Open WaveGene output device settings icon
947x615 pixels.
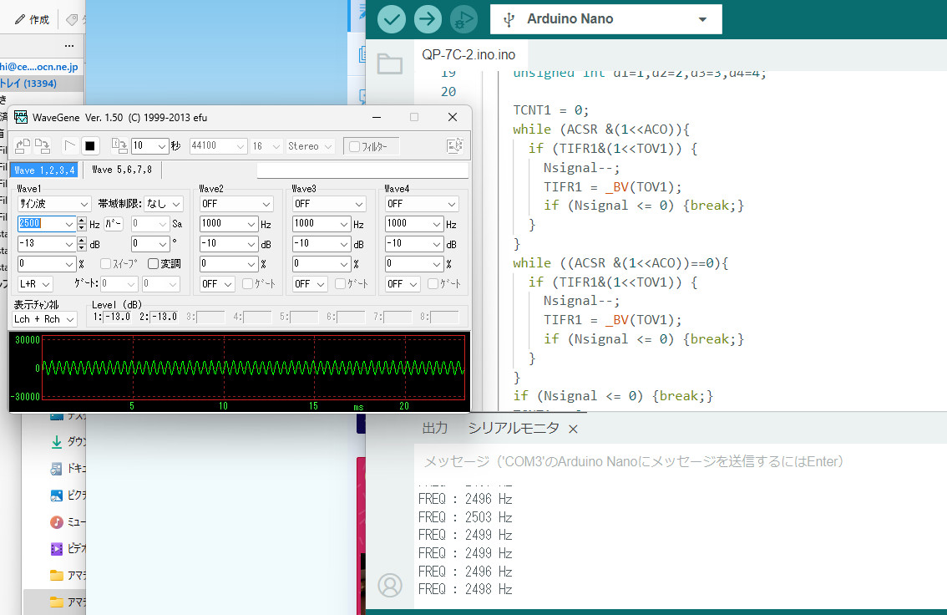coord(456,145)
